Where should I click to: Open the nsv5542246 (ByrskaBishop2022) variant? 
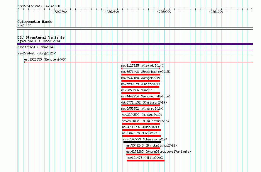[x=143, y=148]
